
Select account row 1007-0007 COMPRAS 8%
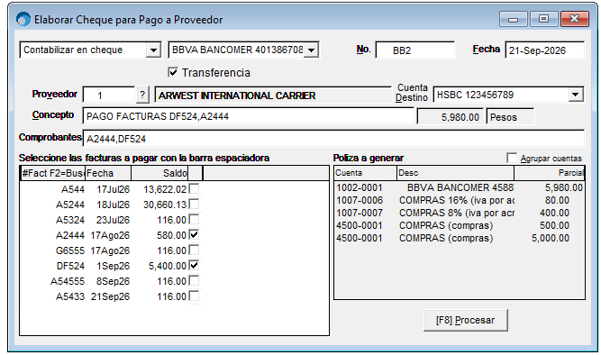point(460,213)
